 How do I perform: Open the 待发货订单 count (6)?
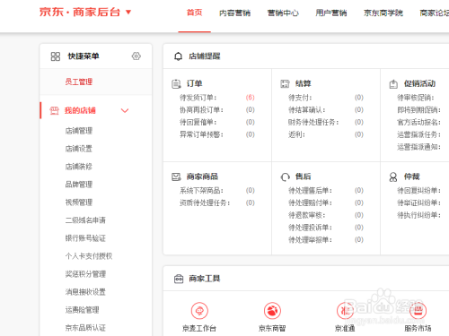[x=251, y=98]
